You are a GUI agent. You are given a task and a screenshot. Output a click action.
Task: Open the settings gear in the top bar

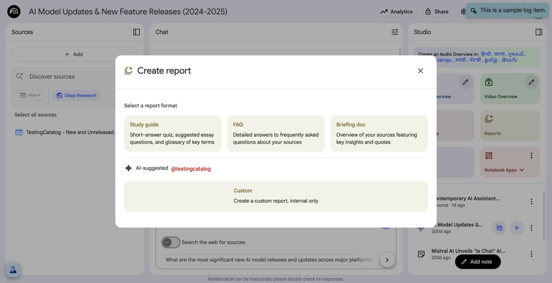pyautogui.click(x=464, y=11)
